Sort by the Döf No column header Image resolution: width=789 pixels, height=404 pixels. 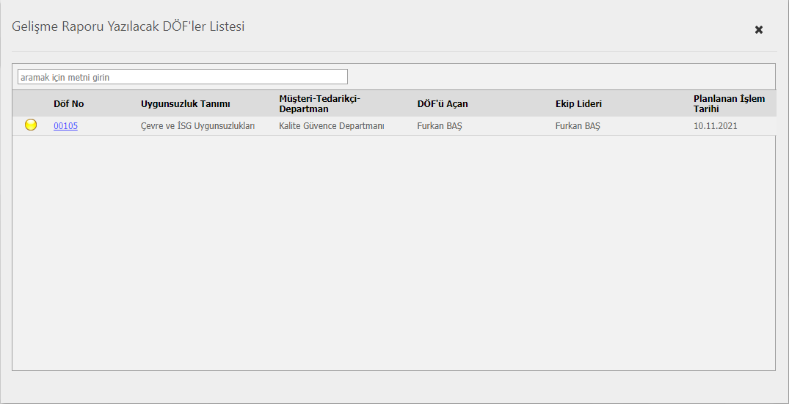tap(69, 104)
